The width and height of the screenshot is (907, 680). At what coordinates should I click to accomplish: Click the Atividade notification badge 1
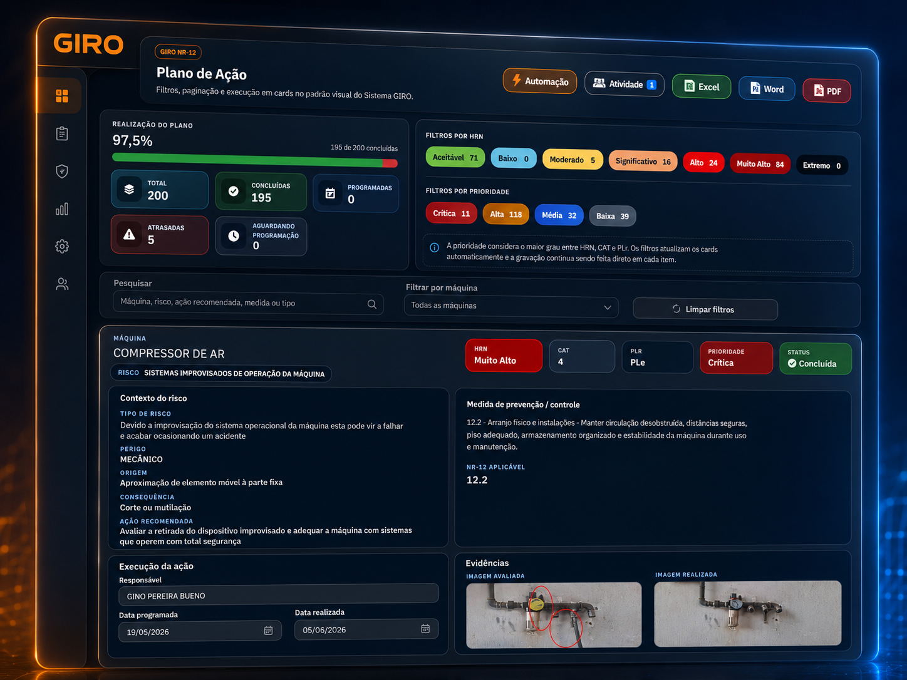(651, 85)
